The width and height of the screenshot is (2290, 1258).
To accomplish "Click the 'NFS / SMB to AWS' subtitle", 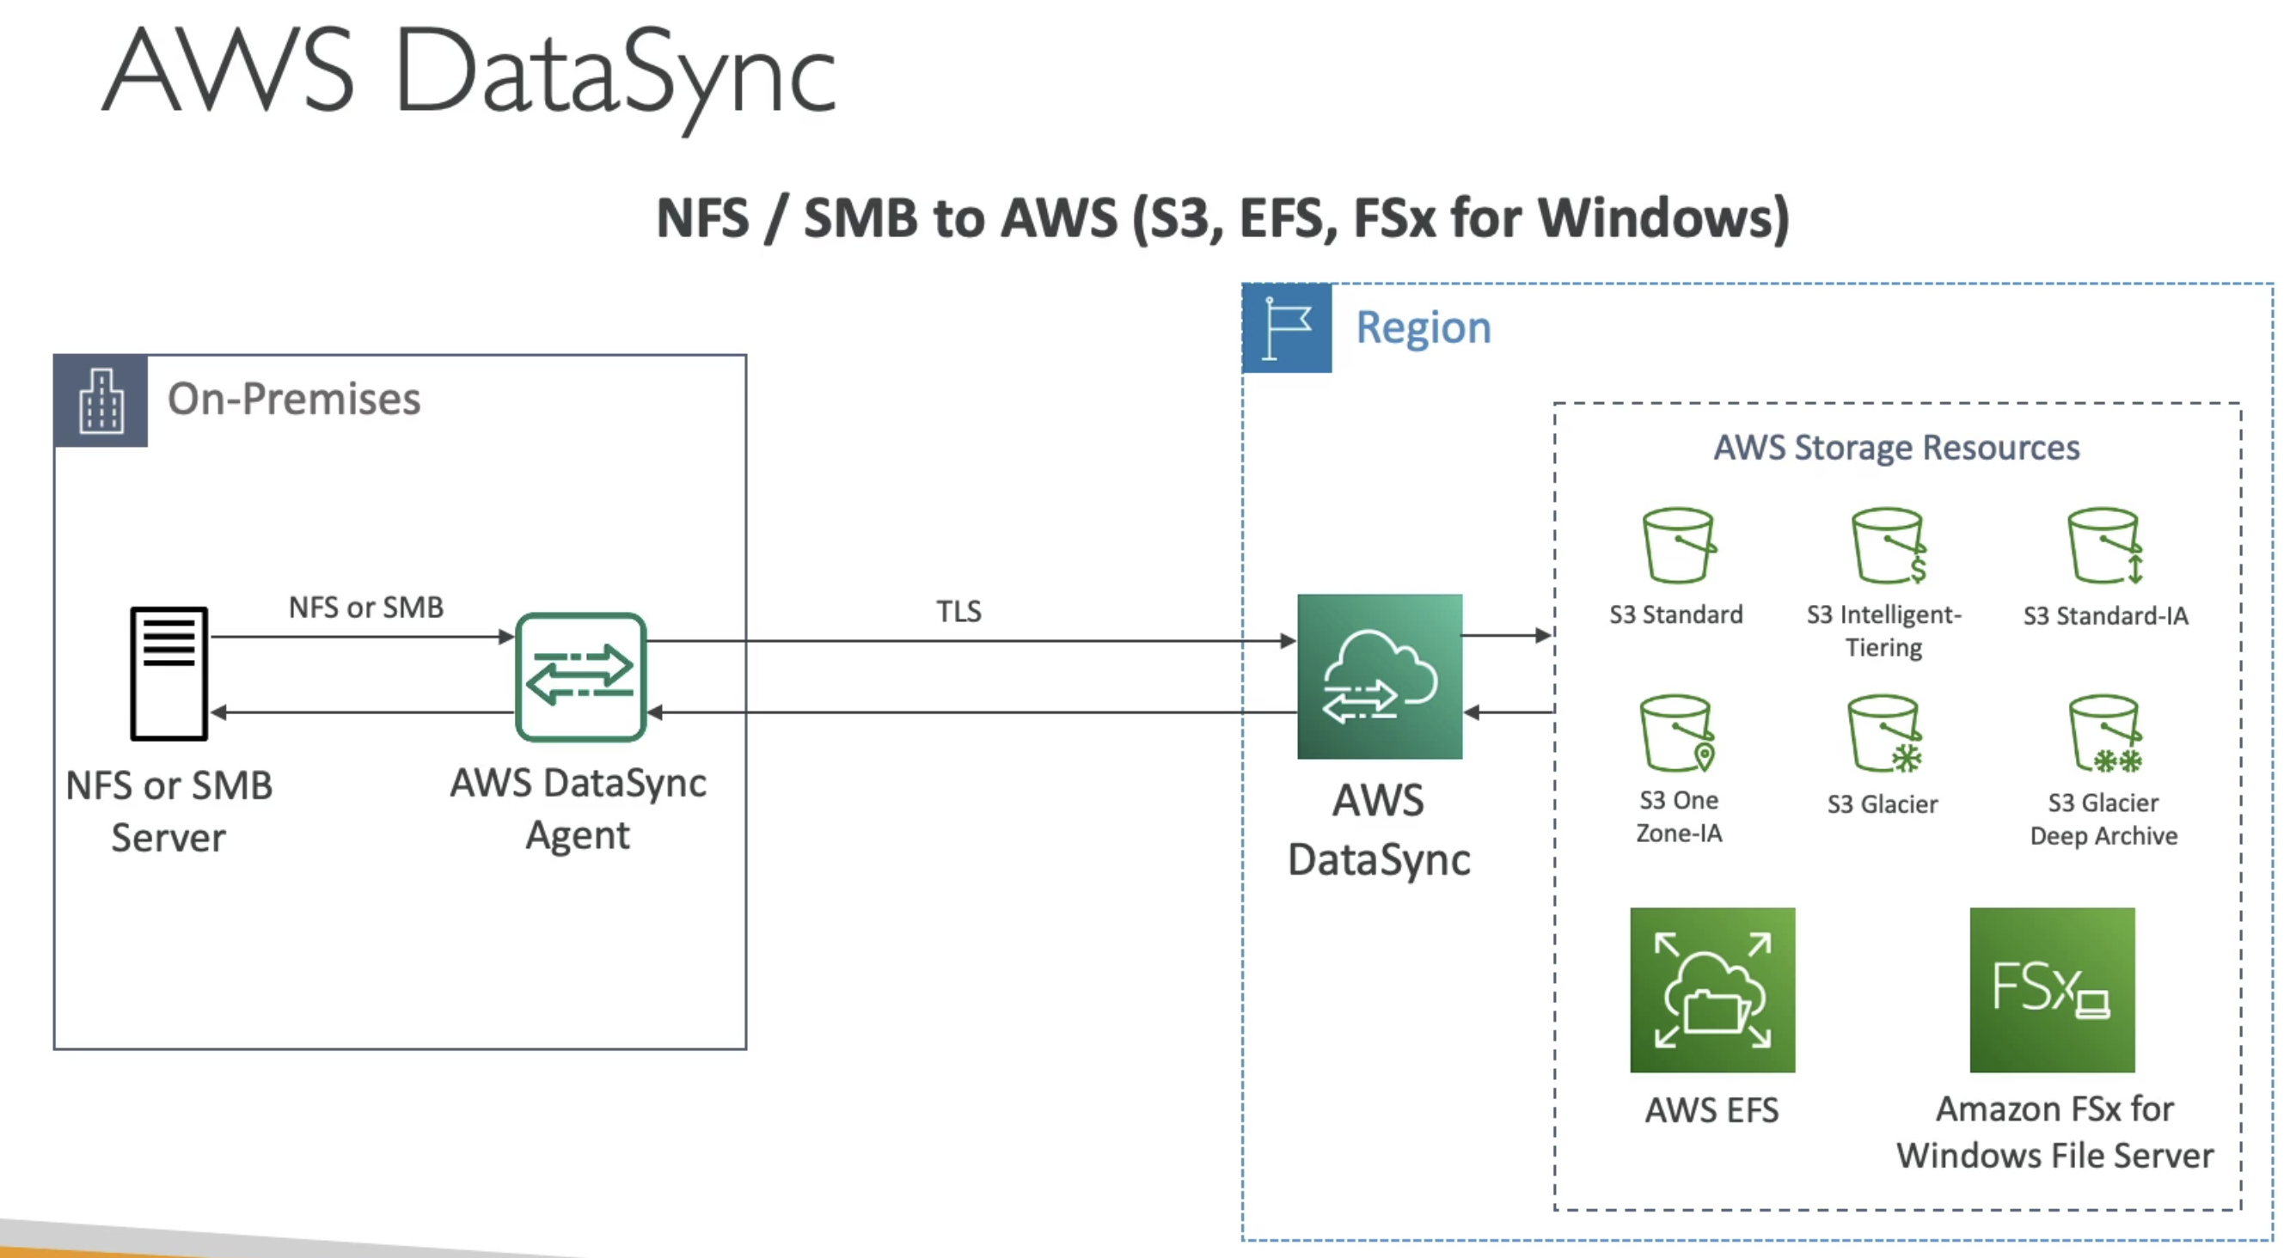I will [x=1222, y=218].
